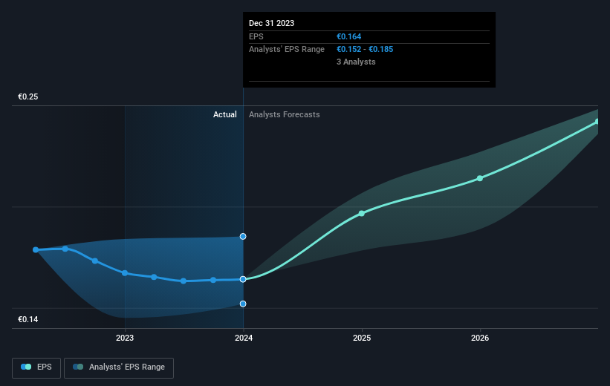This screenshot has height=386, width=610.
Task: Toggle the Analysts' EPS Range legend
Action: pyautogui.click(x=119, y=367)
